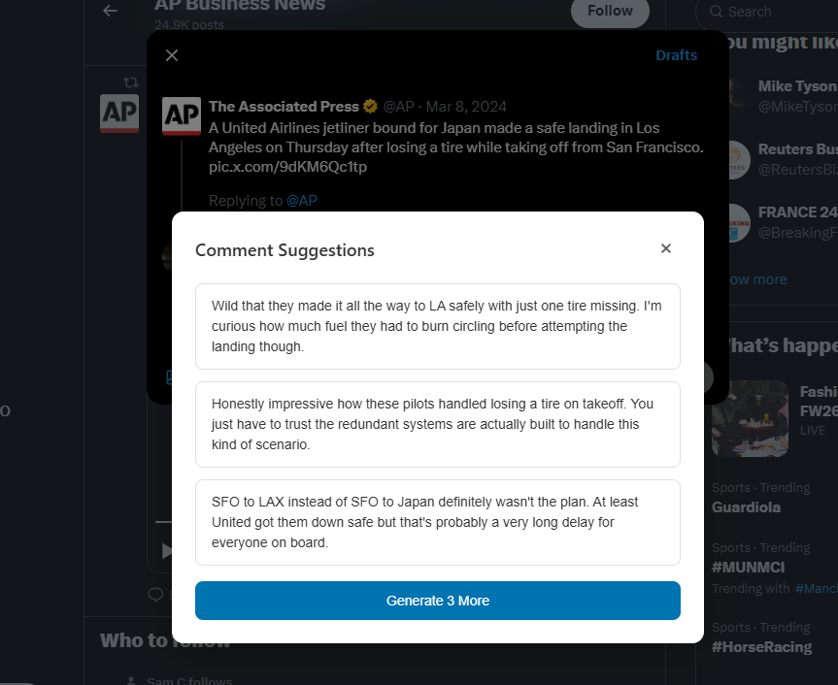
Task: Click the @AP mention after Replying to
Action: click(x=301, y=201)
